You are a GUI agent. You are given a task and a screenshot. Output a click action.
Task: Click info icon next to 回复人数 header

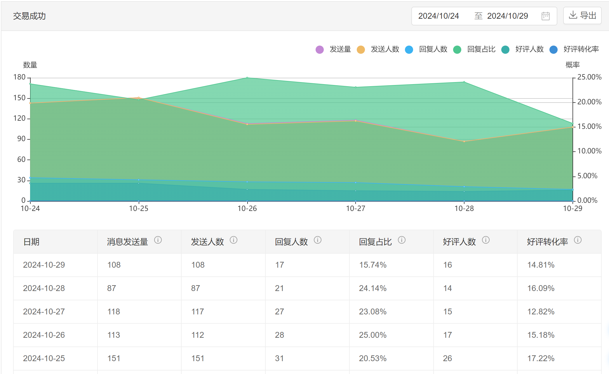318,240
